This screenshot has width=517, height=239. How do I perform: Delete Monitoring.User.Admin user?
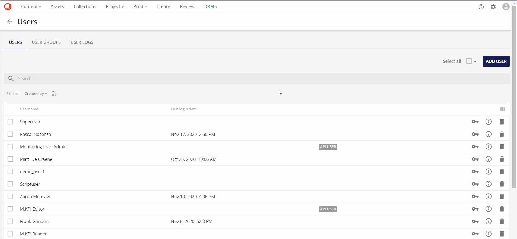coord(502,147)
